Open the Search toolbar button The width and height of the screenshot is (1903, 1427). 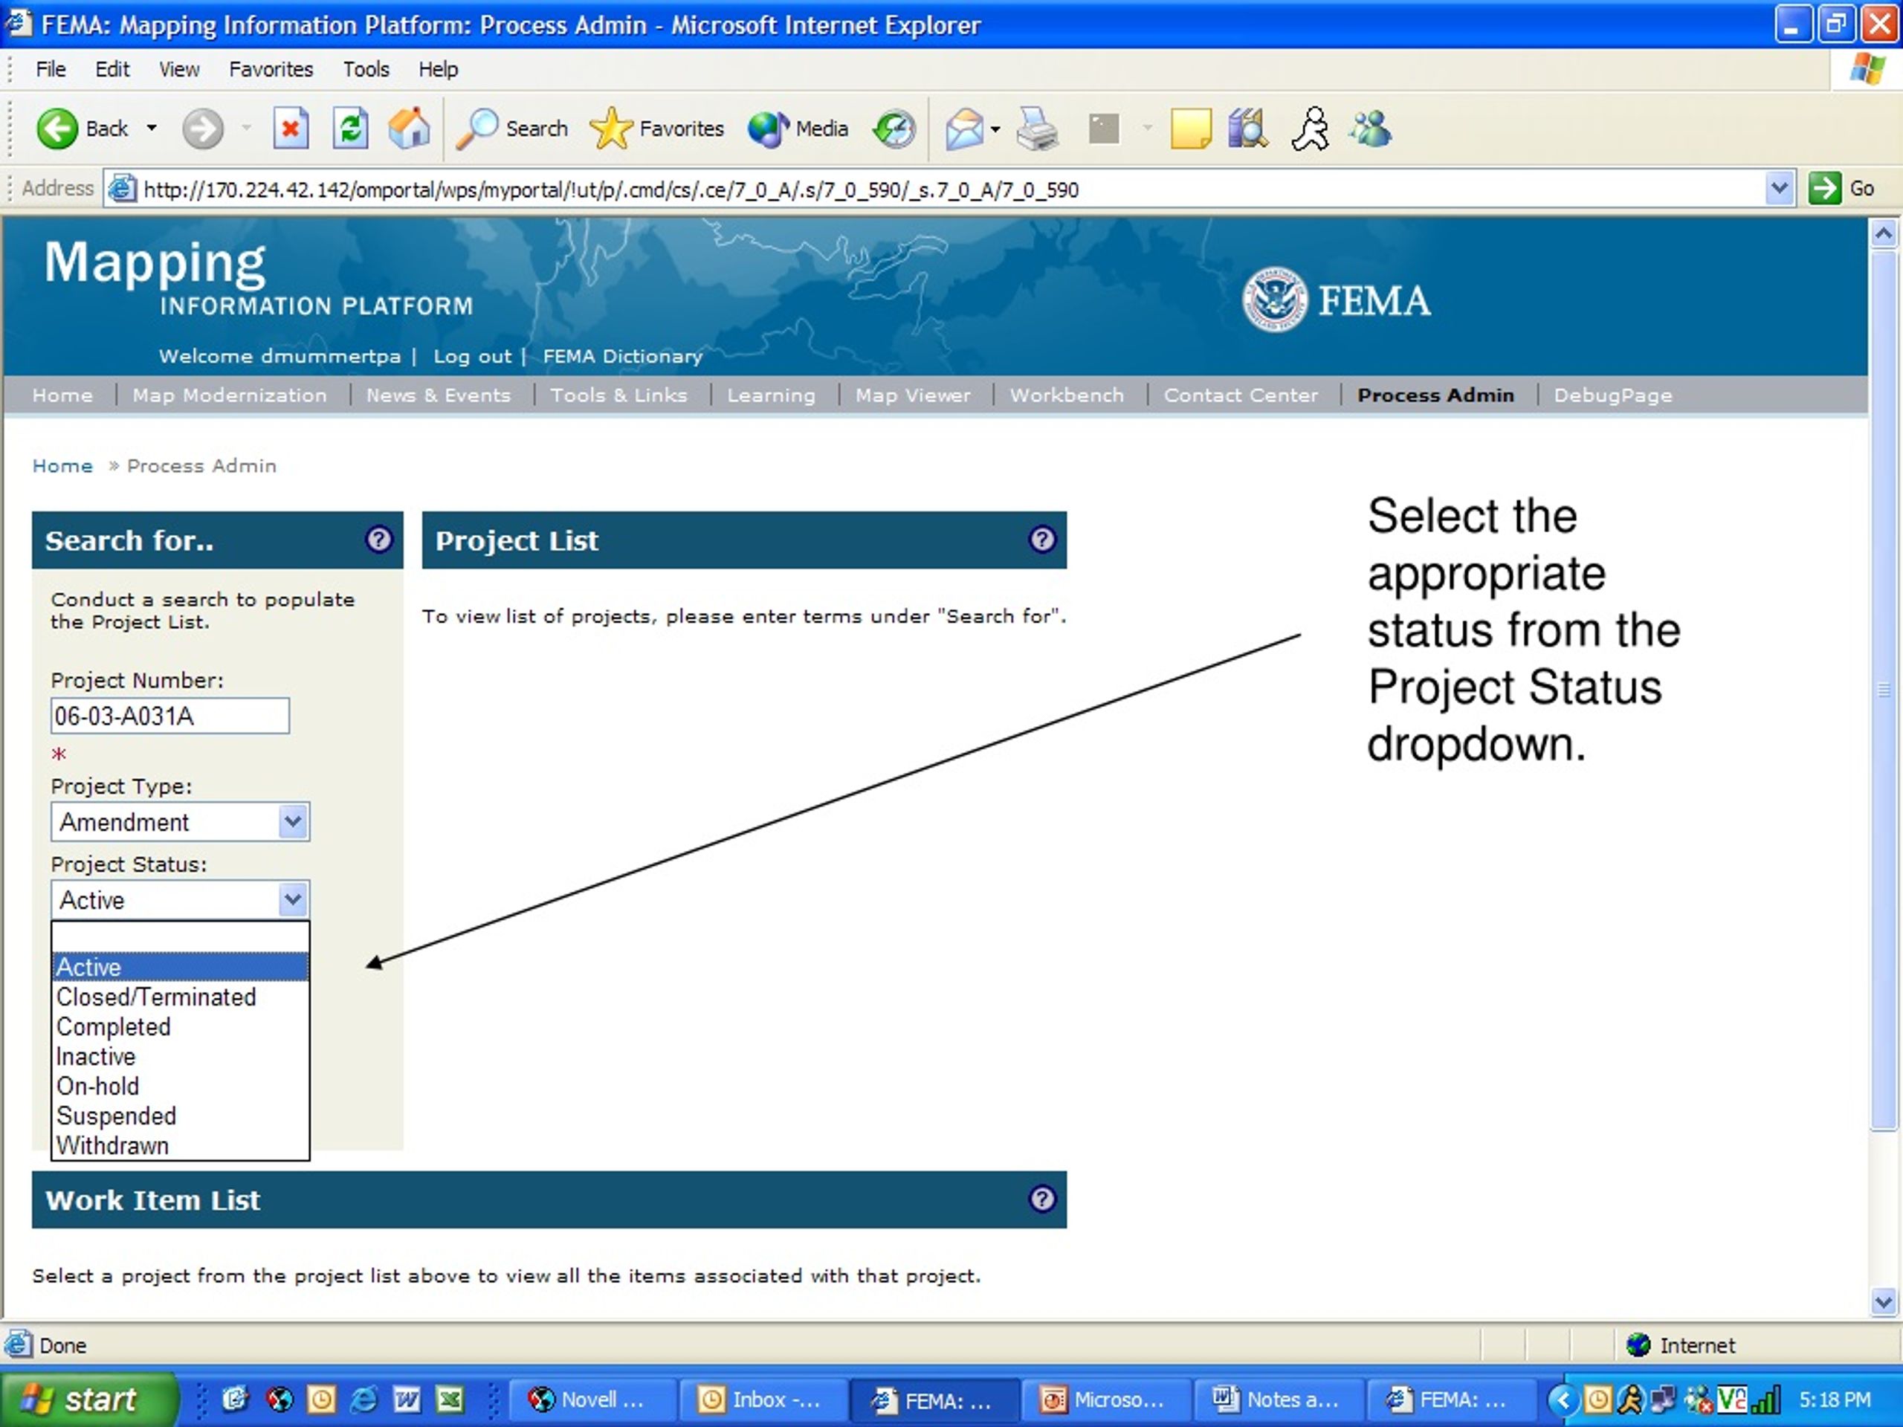(512, 129)
